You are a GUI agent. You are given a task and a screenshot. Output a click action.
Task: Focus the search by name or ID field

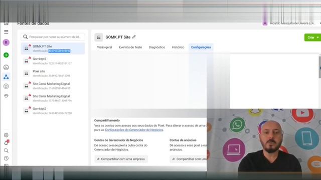click(53, 37)
